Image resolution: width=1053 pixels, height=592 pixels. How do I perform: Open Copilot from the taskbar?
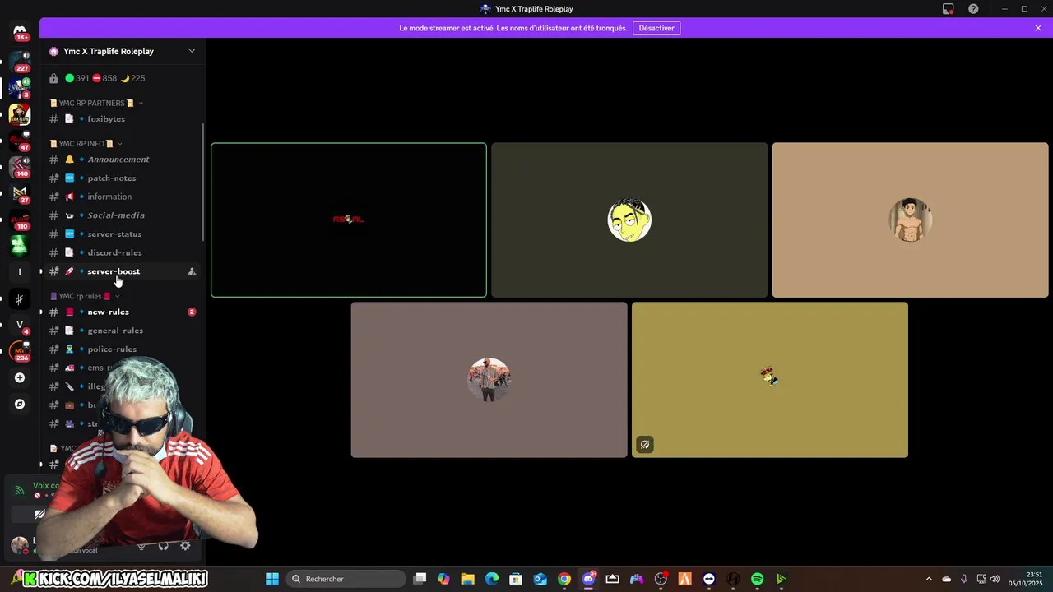(x=443, y=579)
